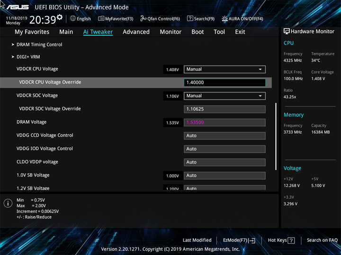This screenshot has height=255, width=341.
Task: Click Memory Capacity 16384 MB value
Action: pyautogui.click(x=321, y=132)
